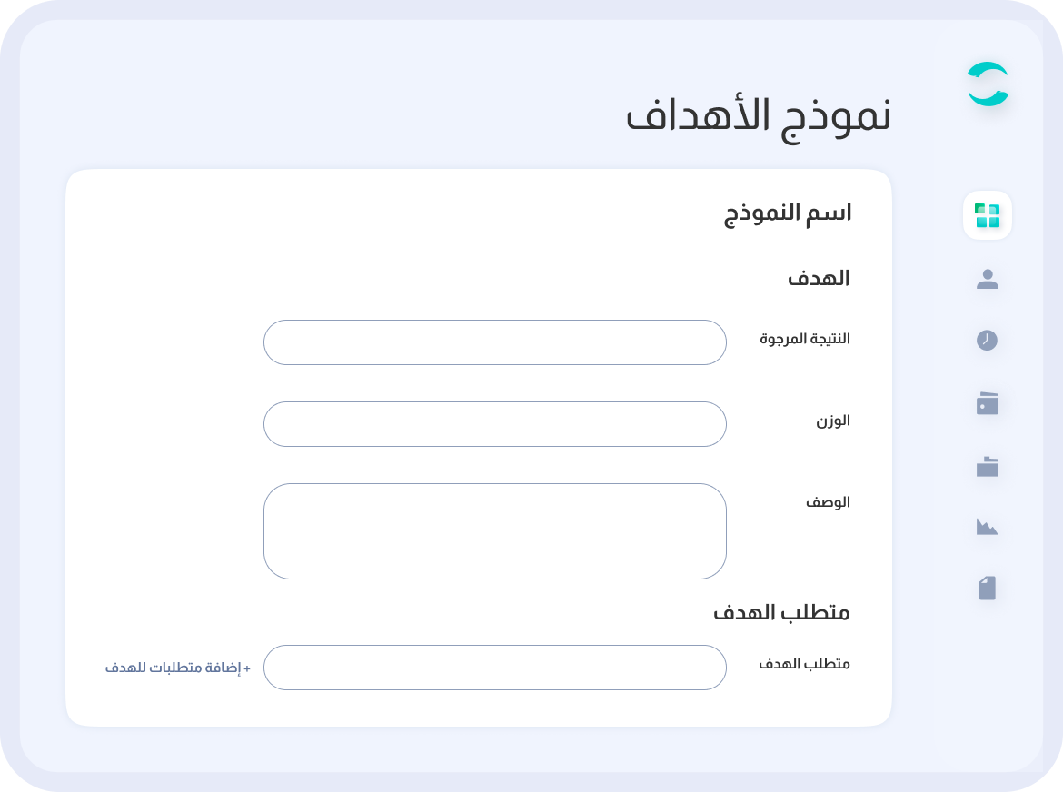Go to the user profile icon
The image size is (1063, 792).
coord(988,279)
